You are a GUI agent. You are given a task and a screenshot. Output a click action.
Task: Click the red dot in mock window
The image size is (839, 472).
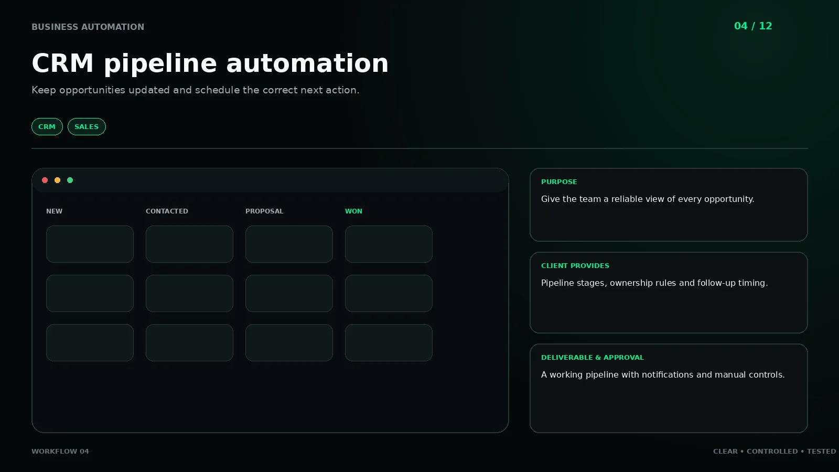point(45,180)
